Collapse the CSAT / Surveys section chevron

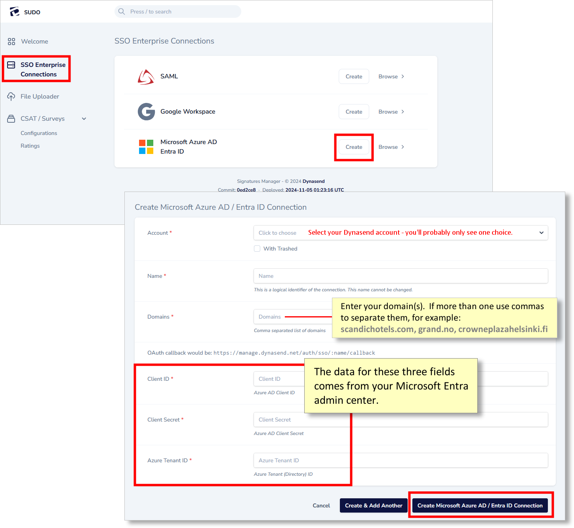(x=84, y=119)
